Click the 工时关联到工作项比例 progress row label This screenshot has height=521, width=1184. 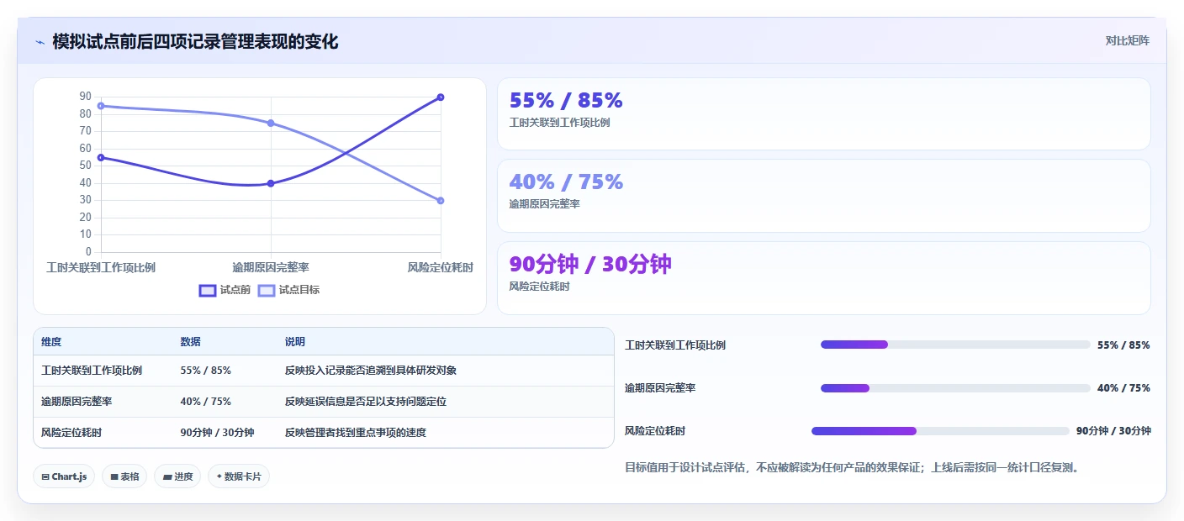coord(675,345)
